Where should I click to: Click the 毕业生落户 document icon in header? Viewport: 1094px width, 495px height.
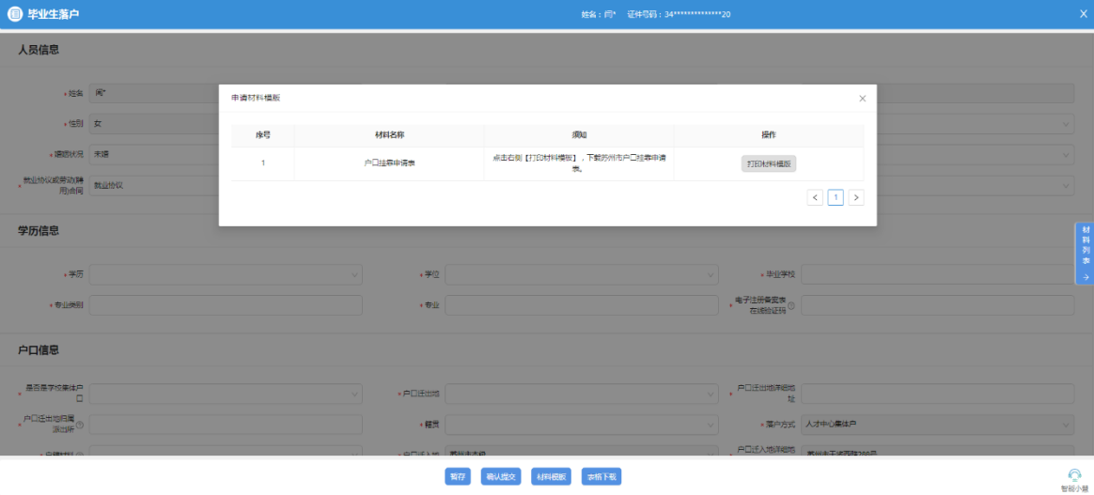tap(15, 14)
